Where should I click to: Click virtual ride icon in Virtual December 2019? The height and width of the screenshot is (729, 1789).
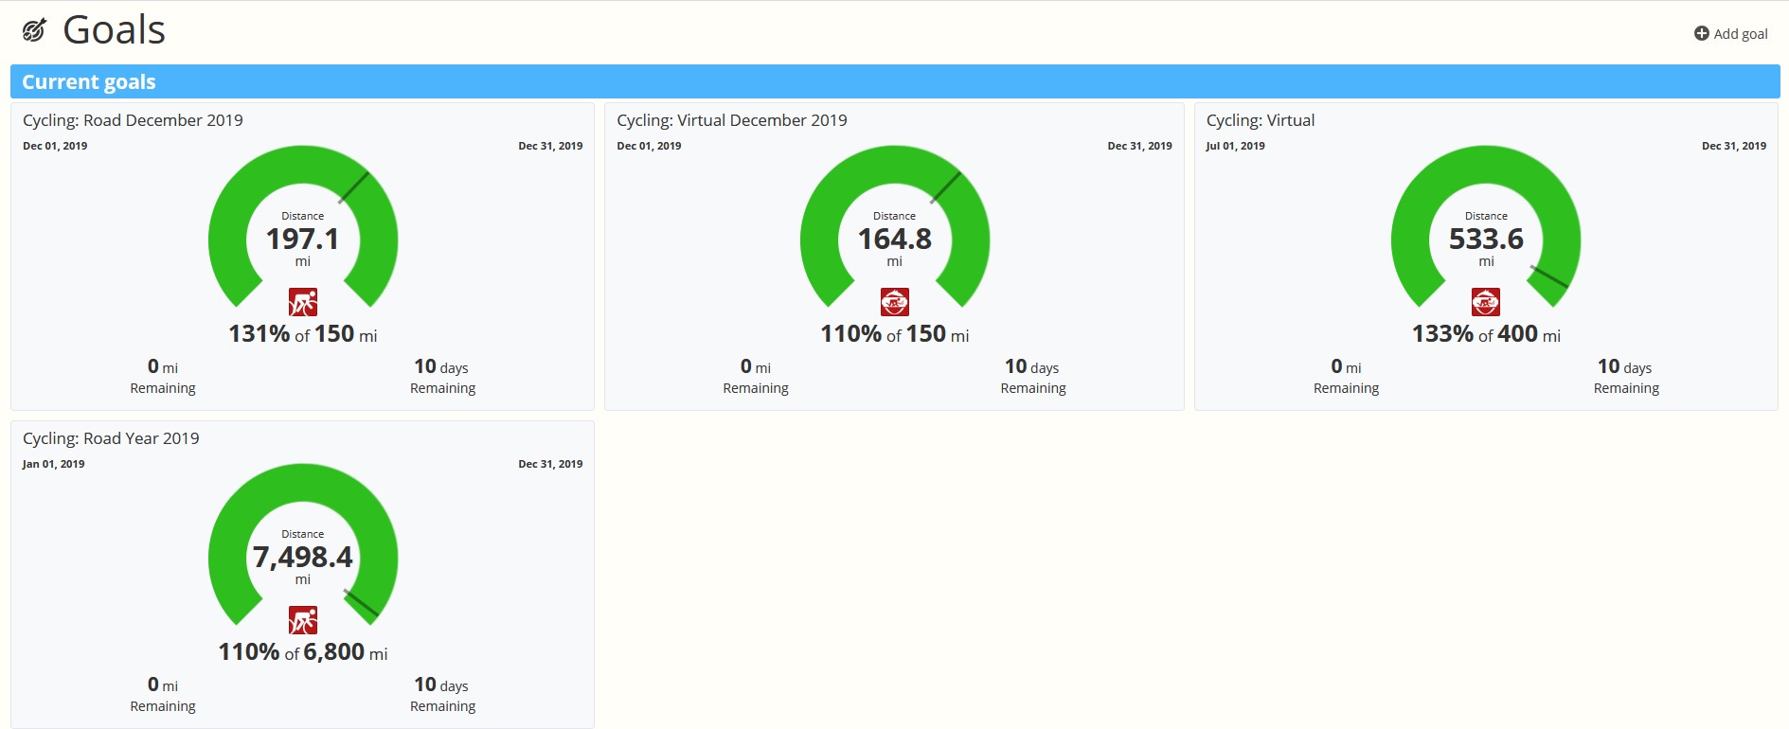895,302
